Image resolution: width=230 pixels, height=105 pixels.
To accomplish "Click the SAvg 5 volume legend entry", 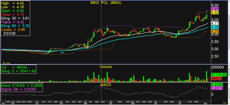I will (x=18, y=72).
